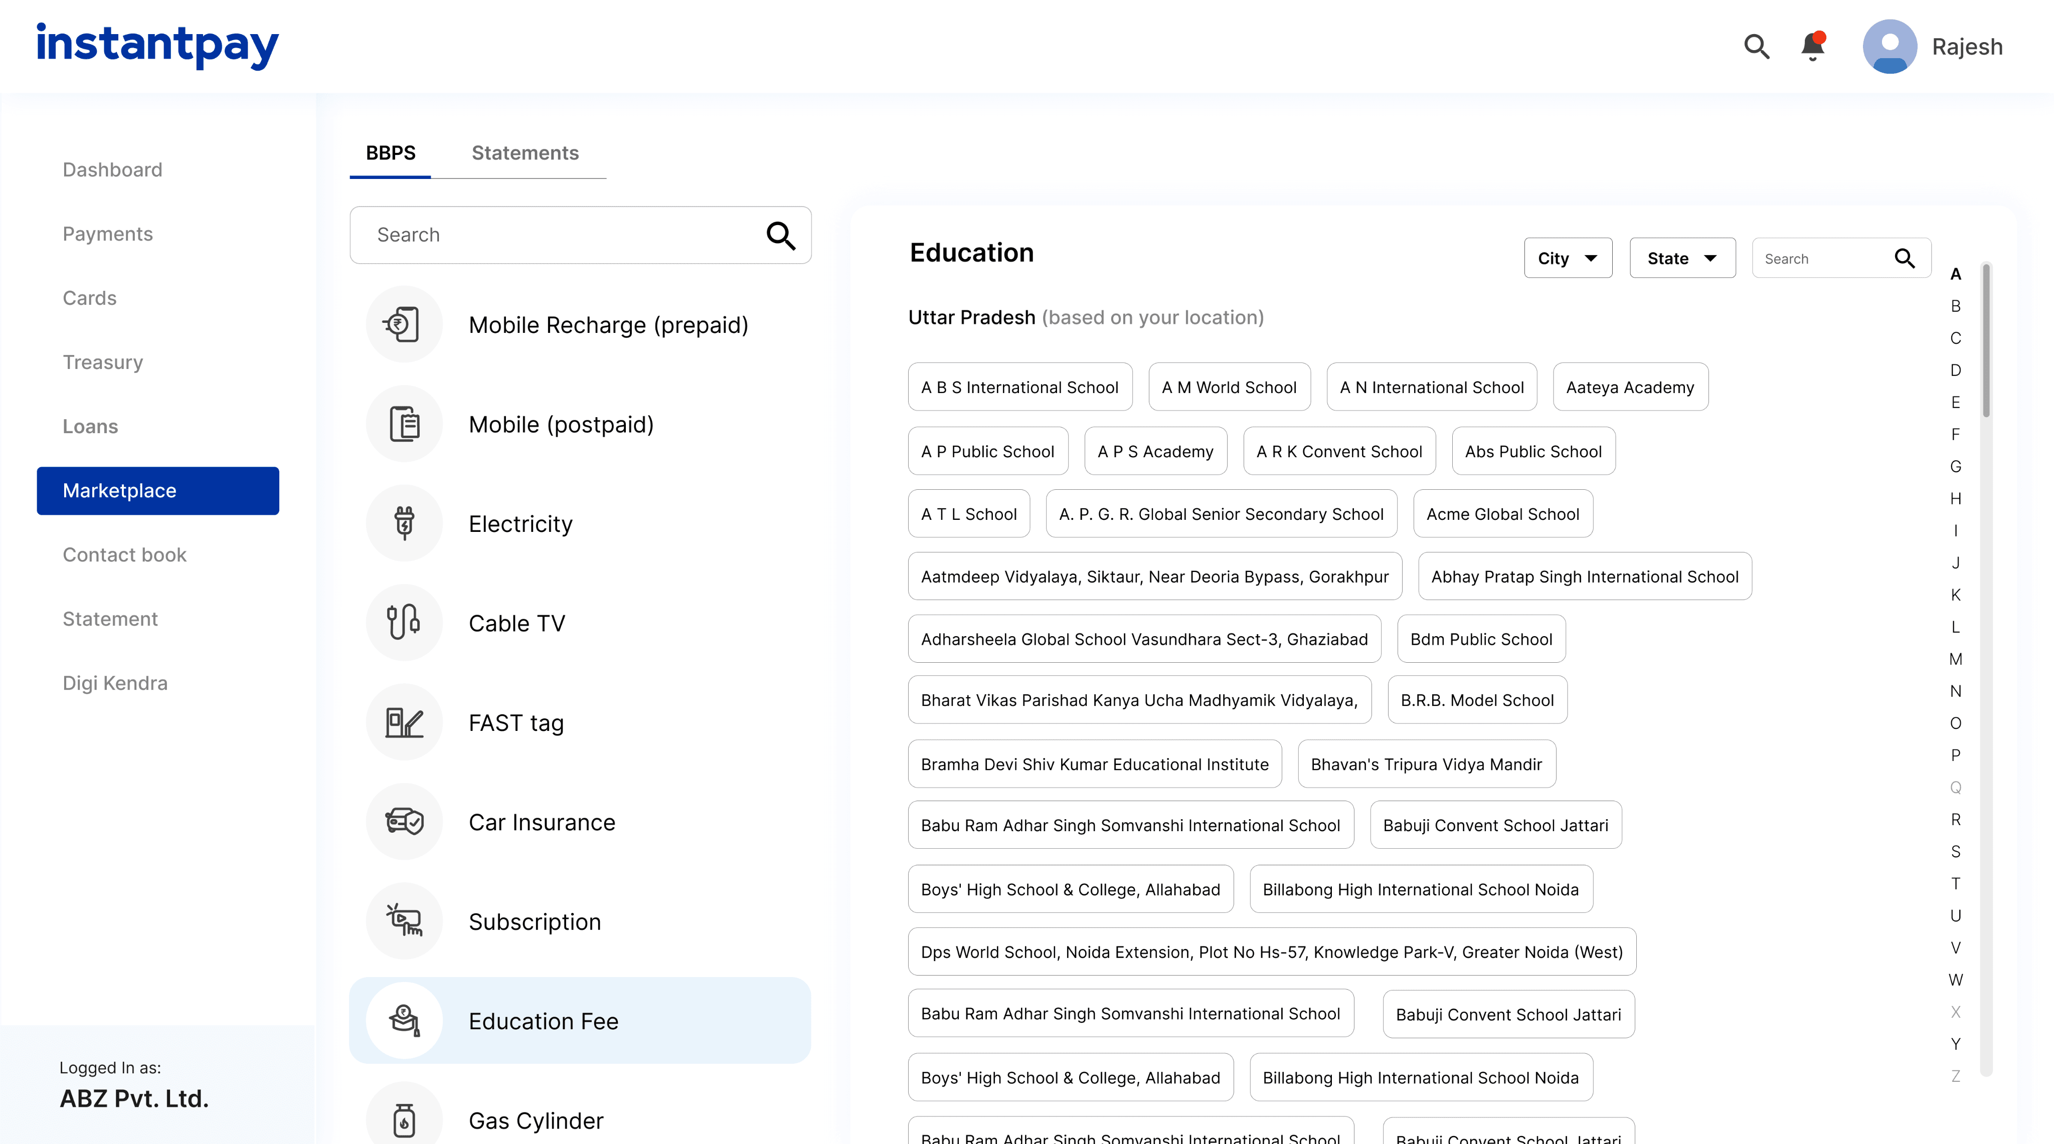2054x1144 pixels.
Task: Select the Car Insurance icon
Action: click(404, 821)
